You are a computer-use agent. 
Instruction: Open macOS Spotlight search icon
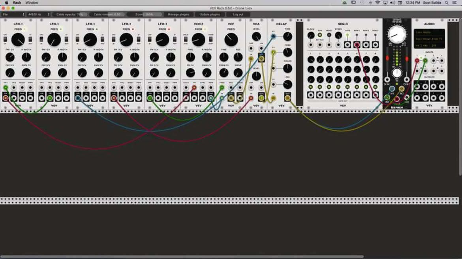(447, 3)
